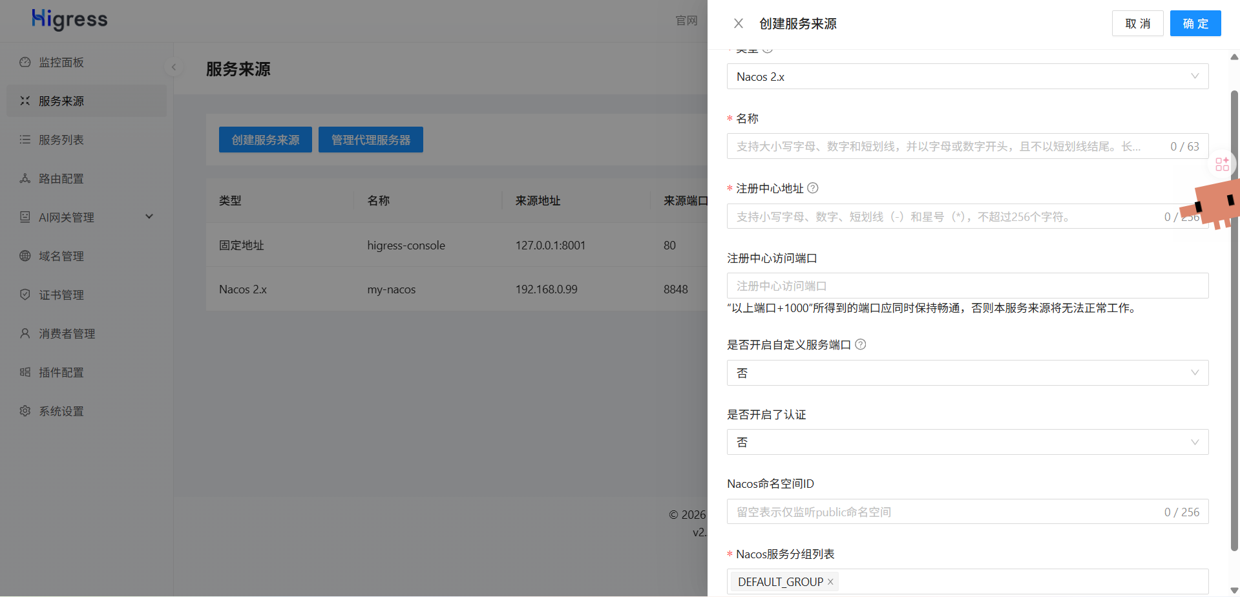Click the 插件配置 plugin icon
The width and height of the screenshot is (1240, 597).
pos(25,372)
